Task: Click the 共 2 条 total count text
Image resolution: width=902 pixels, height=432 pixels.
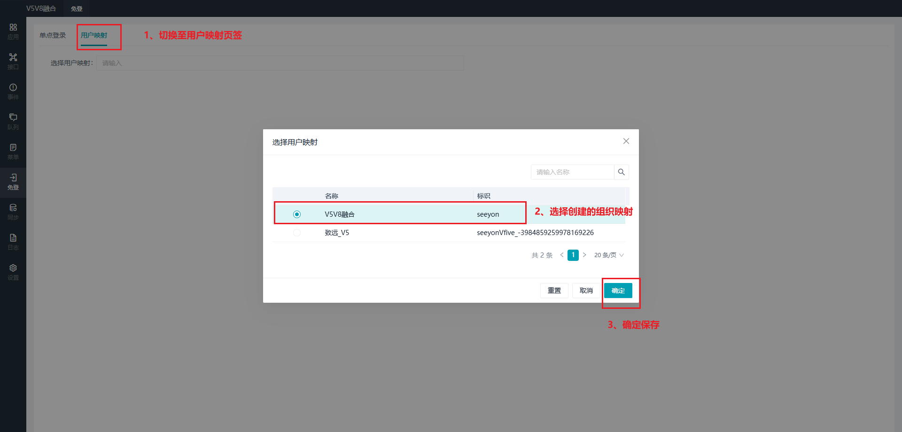Action: point(542,255)
